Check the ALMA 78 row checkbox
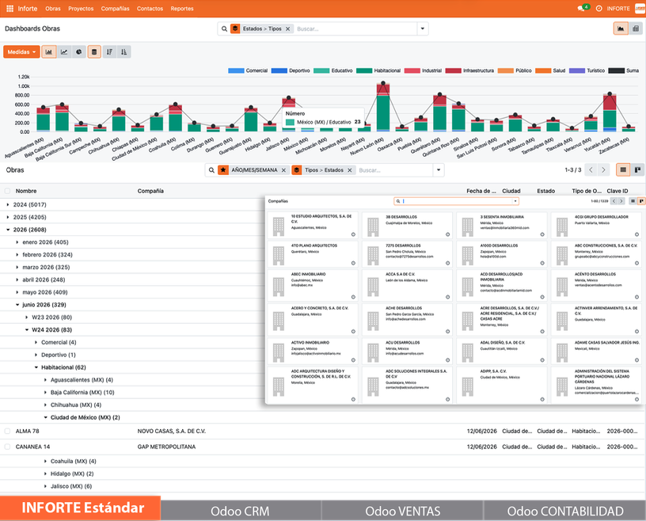Screen dimensions: 646x521 (x=7, y=432)
